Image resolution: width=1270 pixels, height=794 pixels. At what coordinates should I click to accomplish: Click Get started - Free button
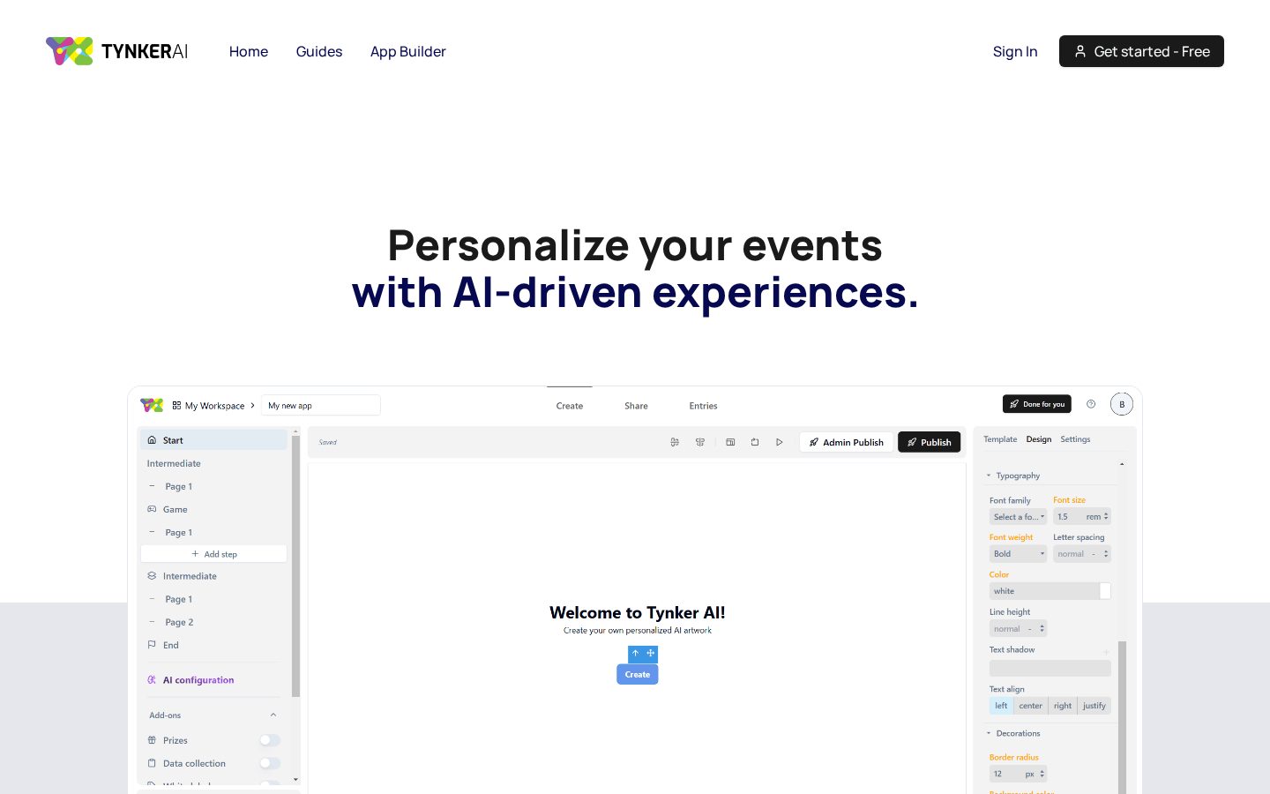(x=1141, y=51)
